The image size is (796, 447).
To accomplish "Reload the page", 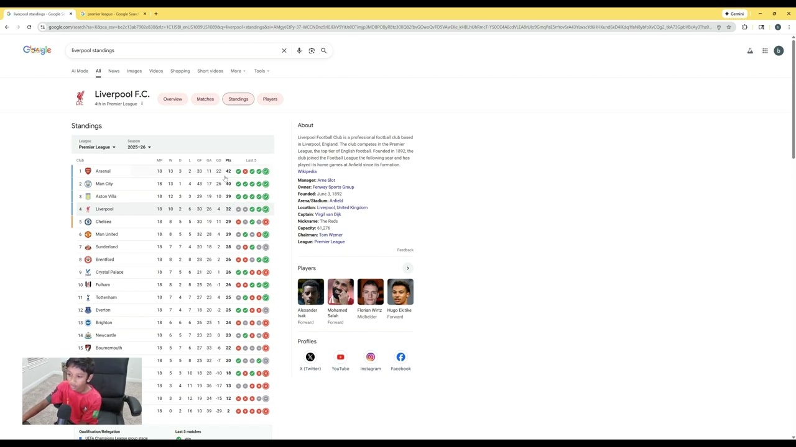I will [x=29, y=27].
